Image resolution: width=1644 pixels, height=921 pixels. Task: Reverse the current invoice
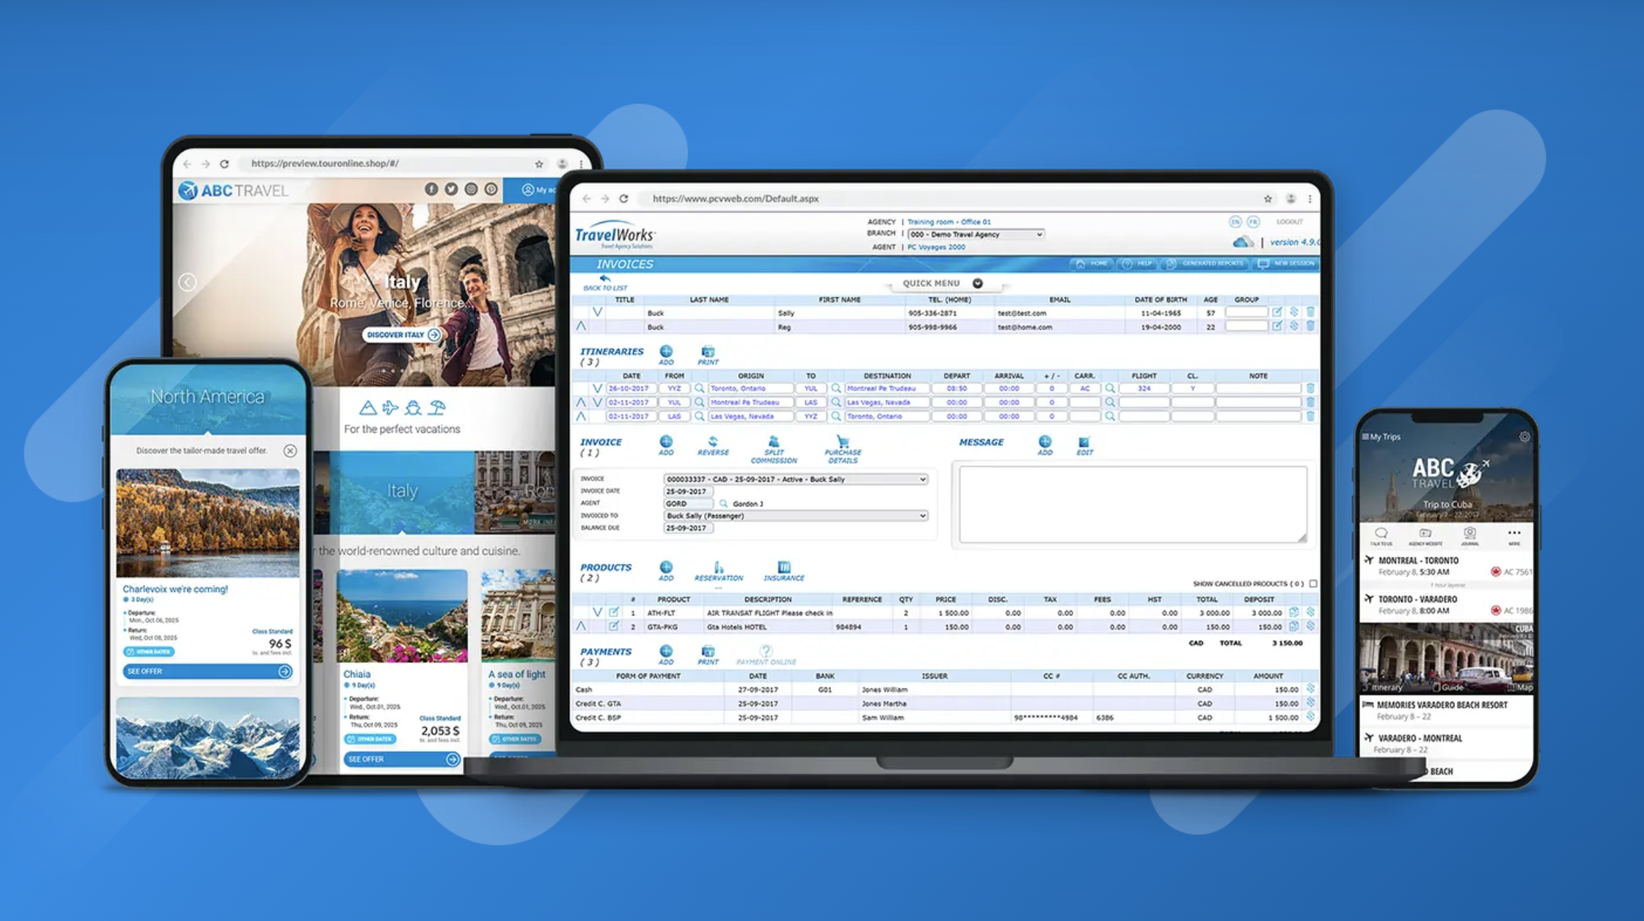[x=713, y=442]
